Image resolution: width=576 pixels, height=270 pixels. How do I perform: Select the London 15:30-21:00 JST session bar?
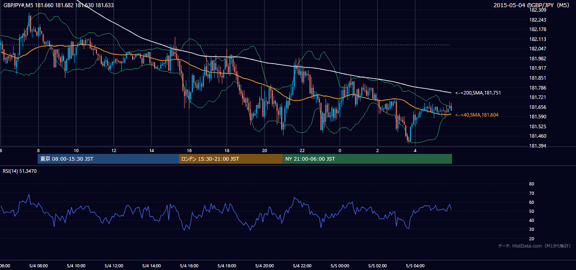coord(231,159)
